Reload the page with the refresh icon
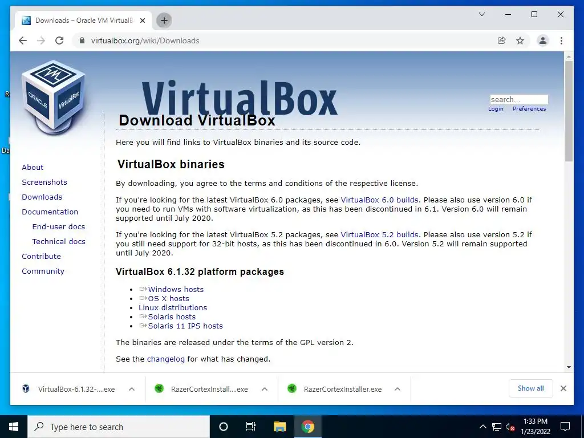Screen dimensions: 584x438 59,40
